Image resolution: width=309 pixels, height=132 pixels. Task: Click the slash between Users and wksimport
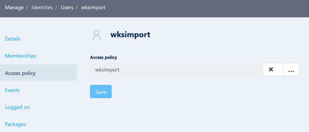click(77, 7)
